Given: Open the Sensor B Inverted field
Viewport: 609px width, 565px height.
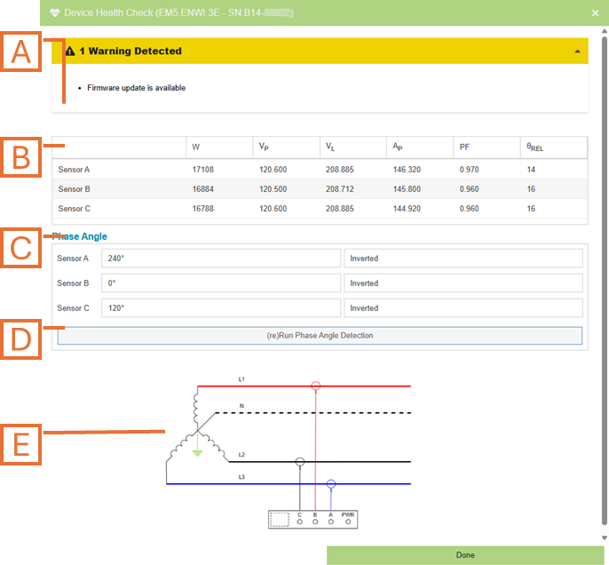Looking at the screenshot, I should tap(463, 283).
